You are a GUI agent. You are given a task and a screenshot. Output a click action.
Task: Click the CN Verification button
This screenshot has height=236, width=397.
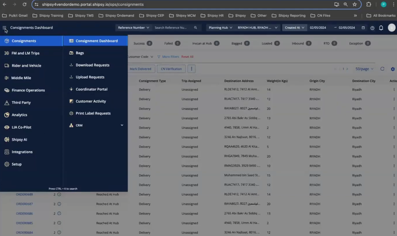coord(171,69)
